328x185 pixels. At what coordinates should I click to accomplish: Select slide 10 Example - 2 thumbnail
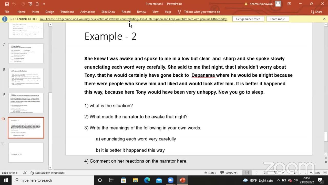tap(26, 128)
